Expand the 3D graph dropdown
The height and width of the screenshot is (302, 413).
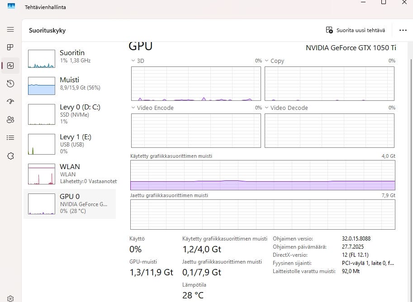point(133,61)
